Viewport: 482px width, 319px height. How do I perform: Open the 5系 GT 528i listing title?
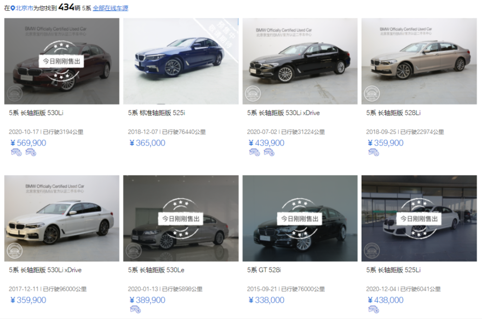pyautogui.click(x=264, y=270)
